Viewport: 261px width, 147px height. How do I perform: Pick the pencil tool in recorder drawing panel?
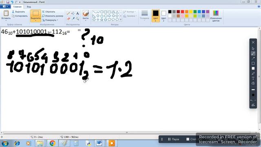[253, 53]
